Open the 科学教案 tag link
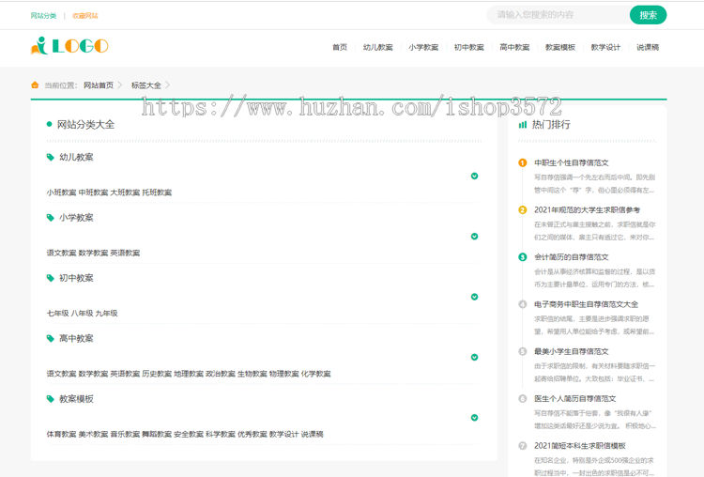This screenshot has height=477, width=704. 221,435
